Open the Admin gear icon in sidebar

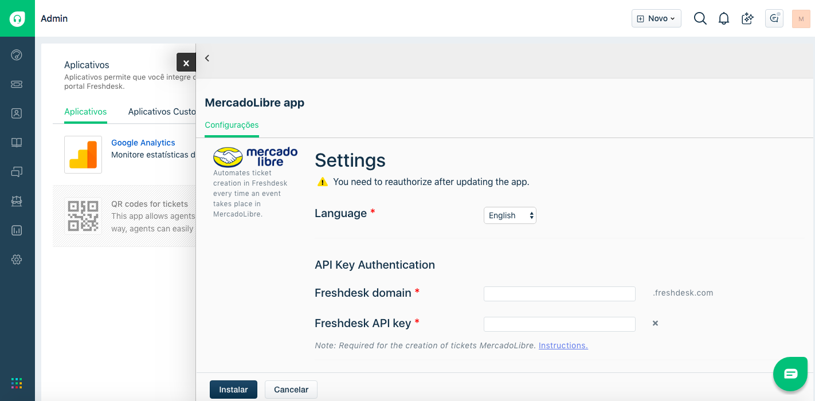[x=17, y=260]
